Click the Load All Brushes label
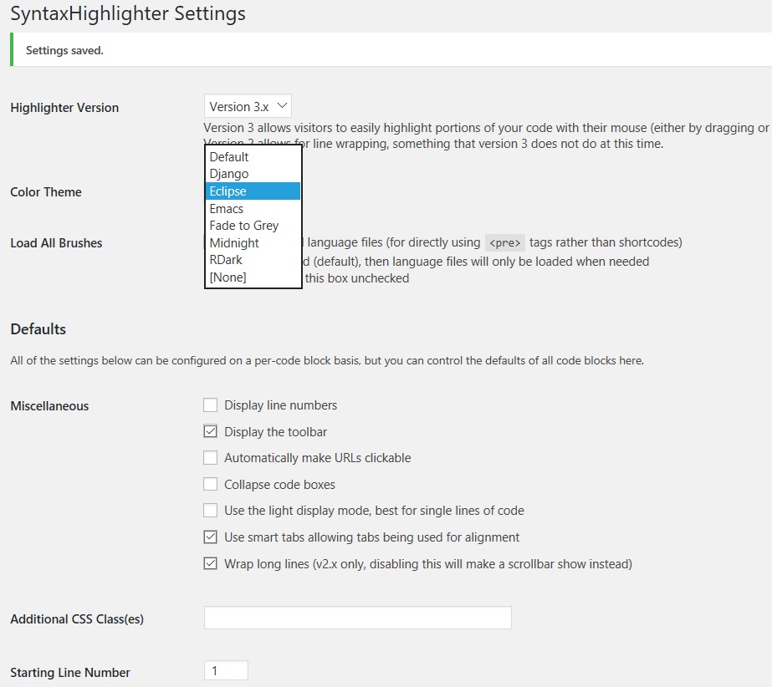Image resolution: width=772 pixels, height=687 pixels. click(56, 243)
